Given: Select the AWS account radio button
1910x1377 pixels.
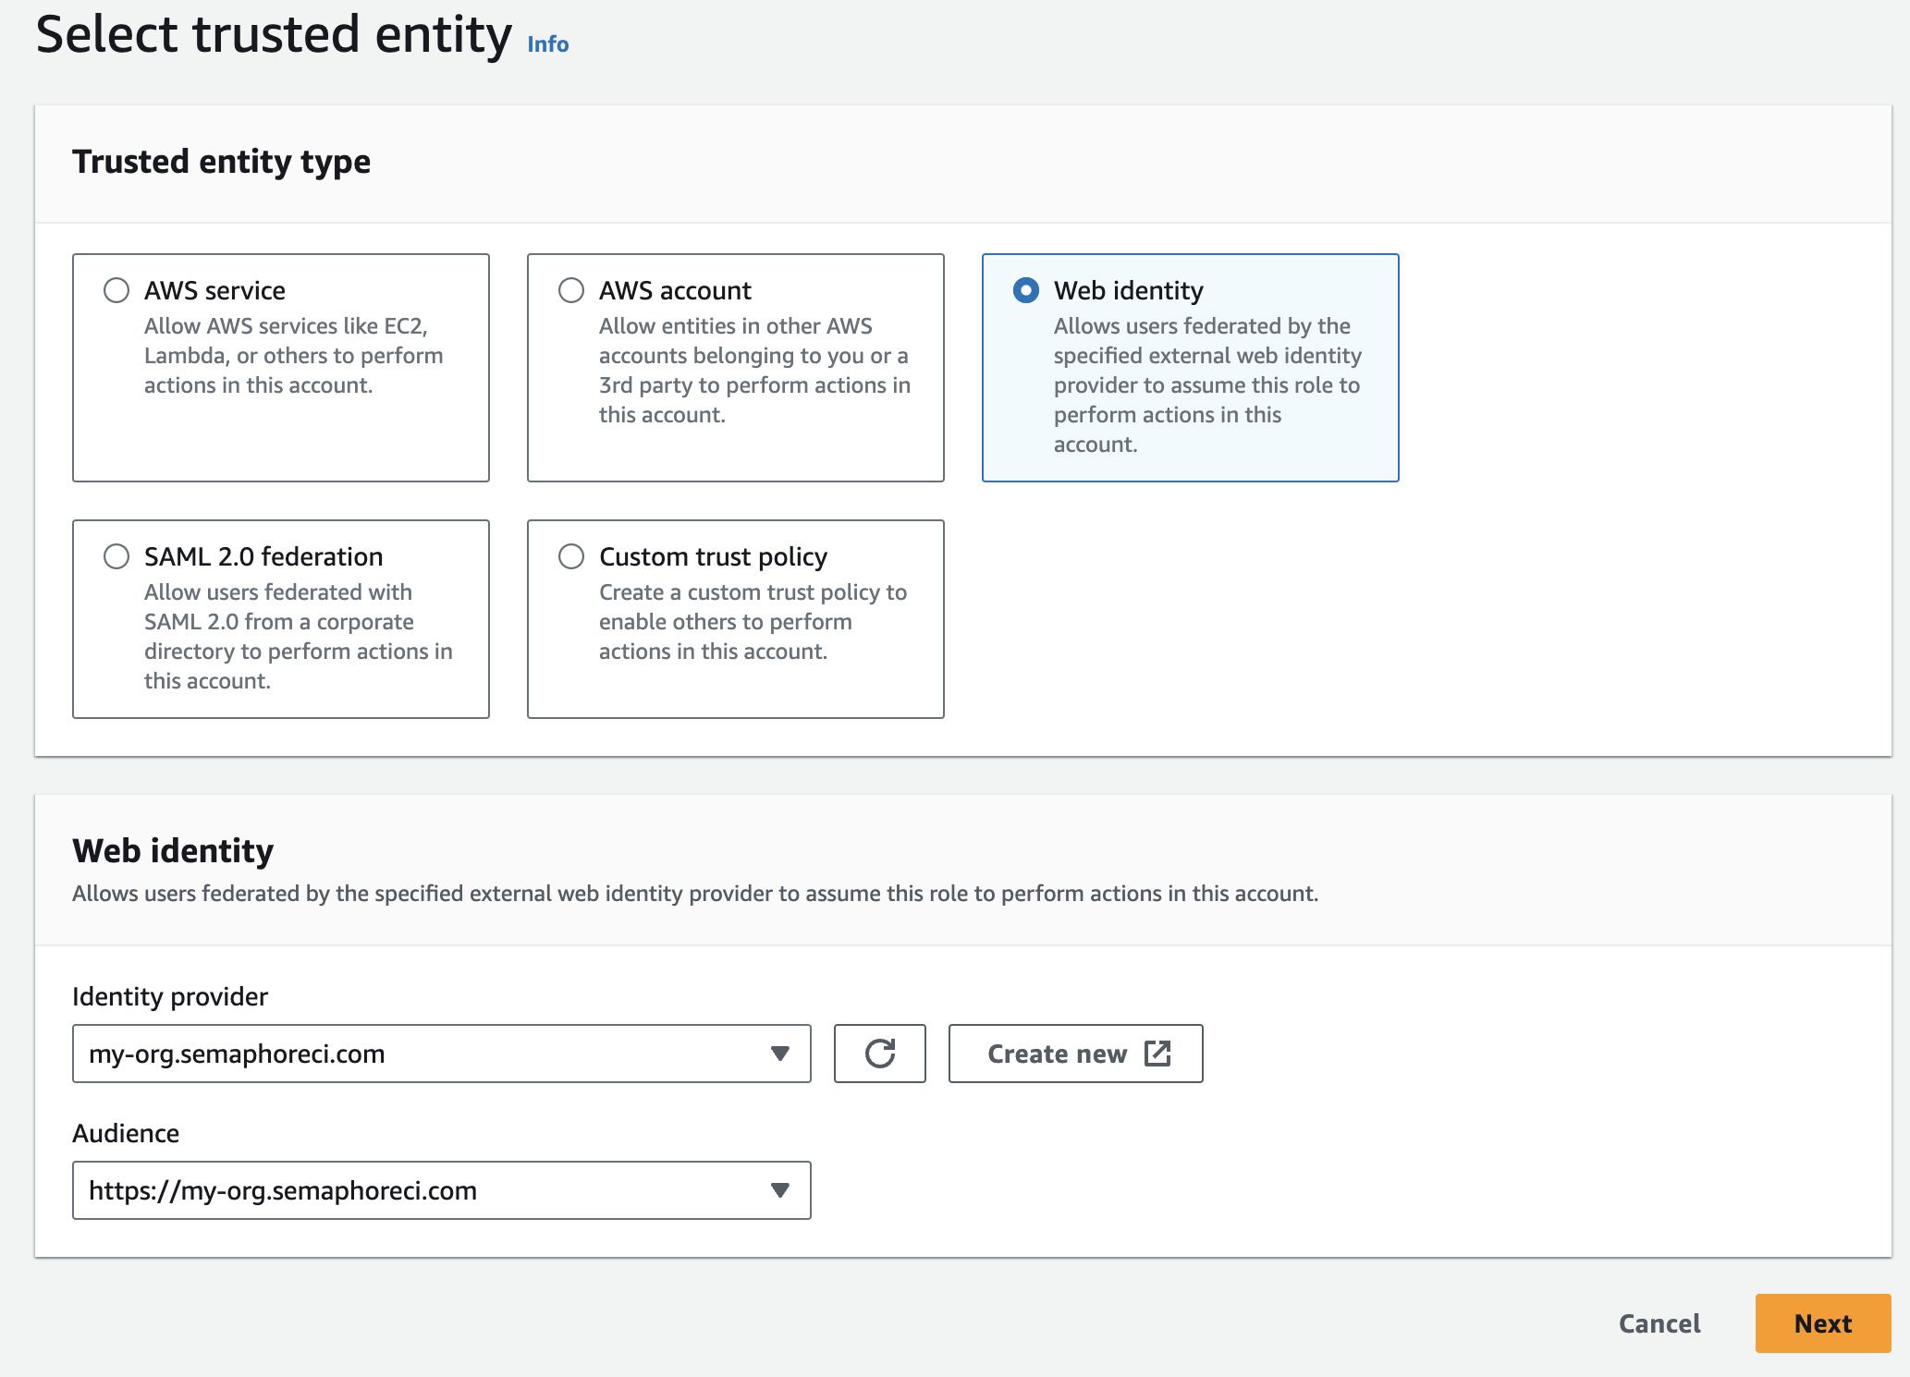Looking at the screenshot, I should (x=571, y=290).
